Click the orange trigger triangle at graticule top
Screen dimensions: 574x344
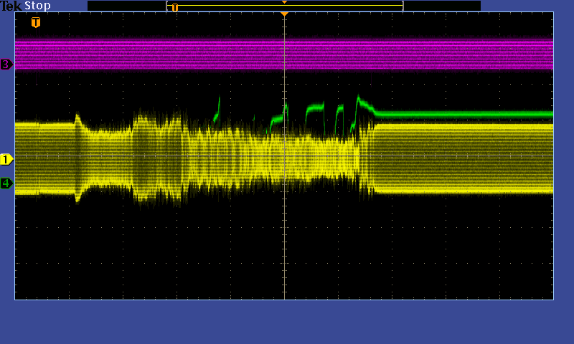[284, 14]
